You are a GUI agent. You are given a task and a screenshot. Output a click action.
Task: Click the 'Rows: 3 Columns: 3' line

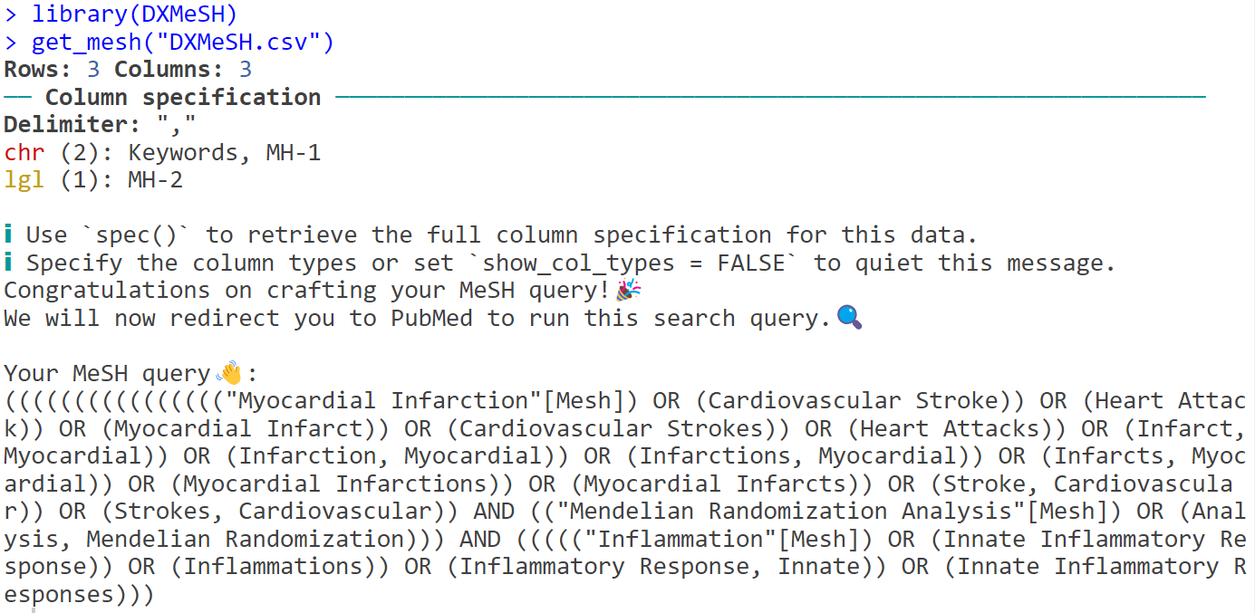coord(128,70)
